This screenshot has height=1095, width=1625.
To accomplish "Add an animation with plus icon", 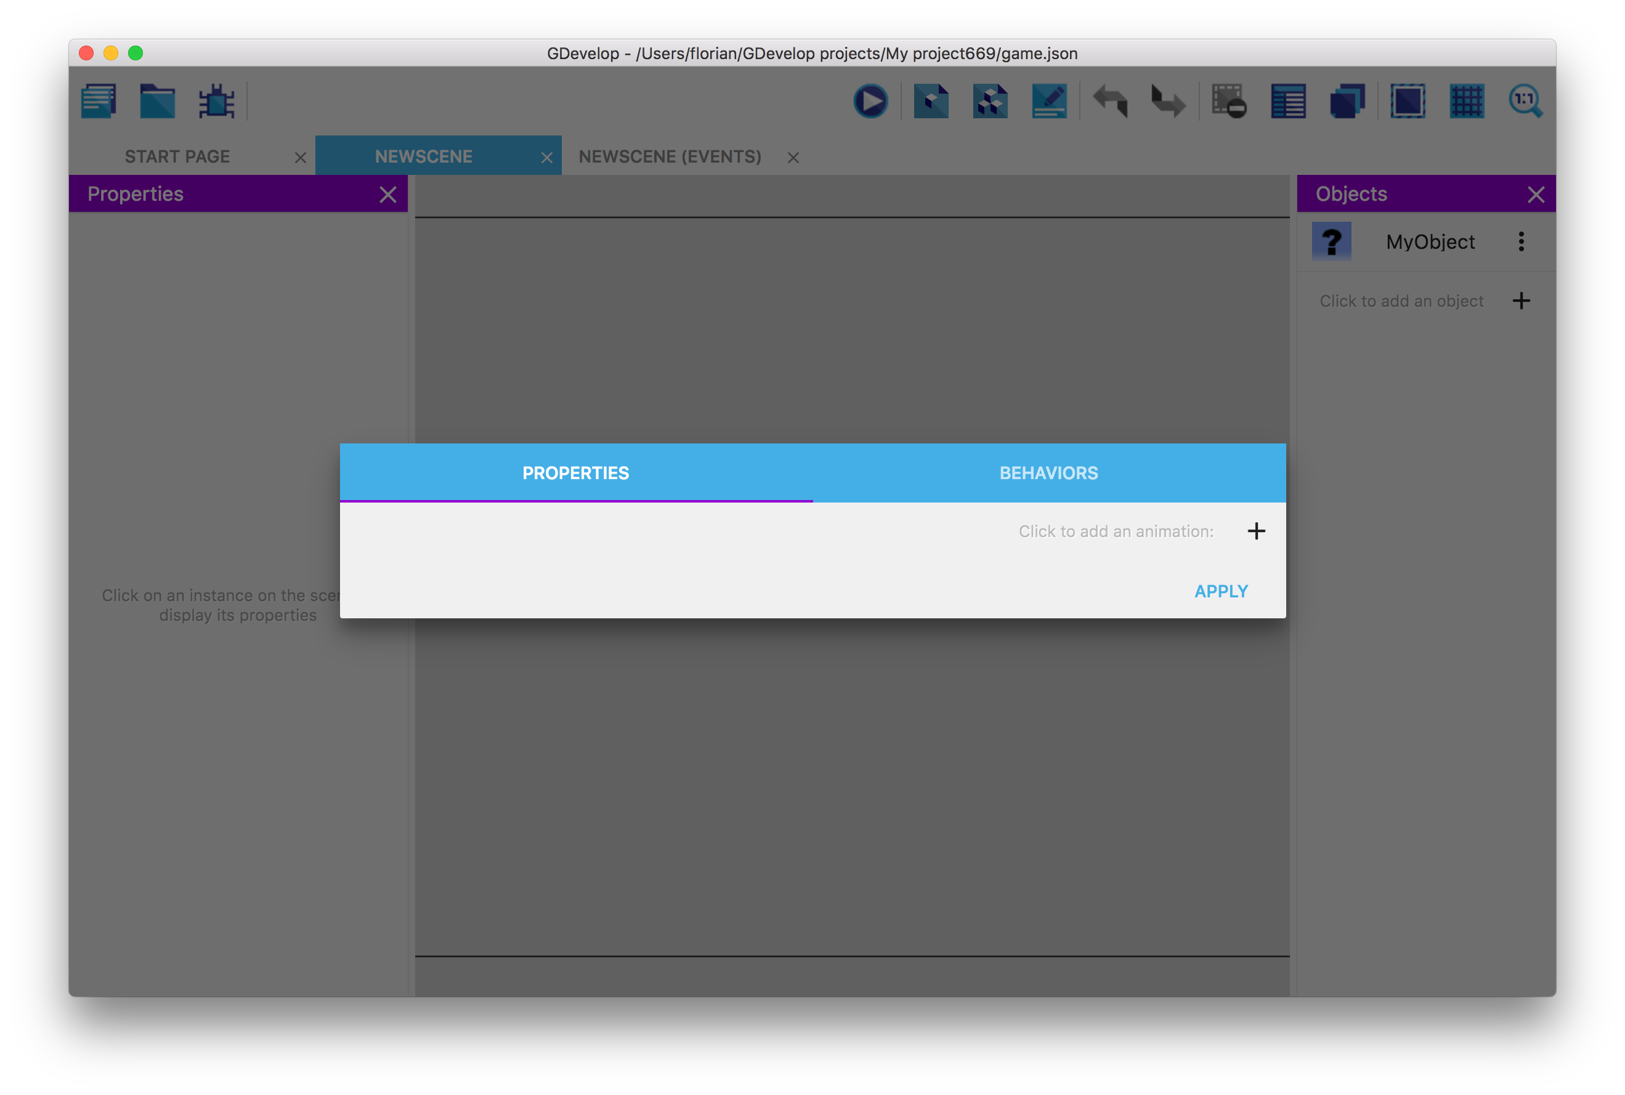I will 1255,531.
